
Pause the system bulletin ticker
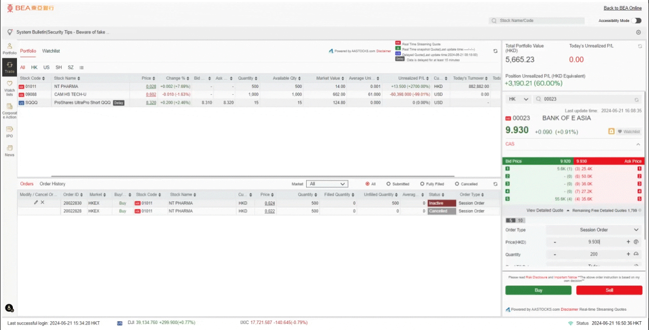(638, 32)
